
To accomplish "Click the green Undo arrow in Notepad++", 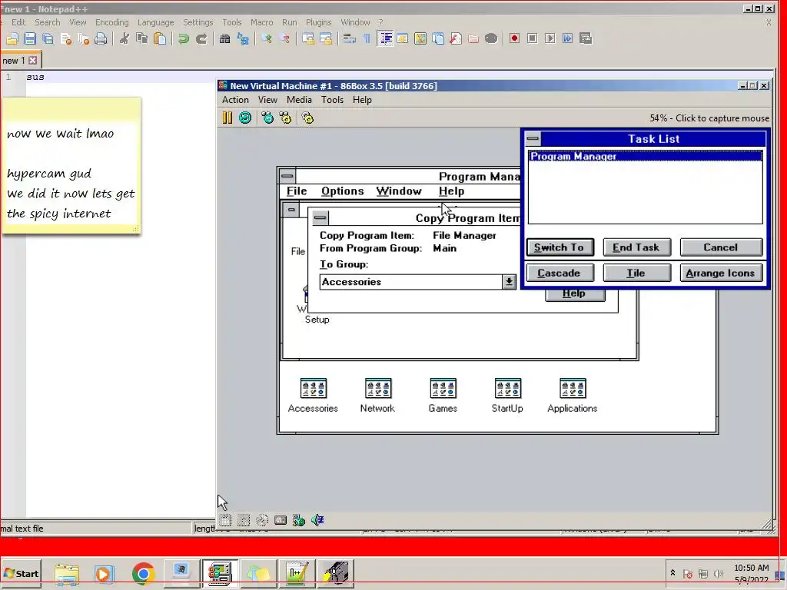I will pyautogui.click(x=184, y=38).
